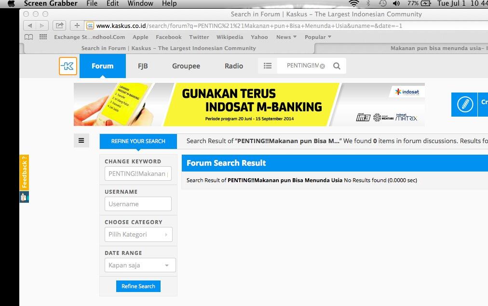This screenshot has width=488, height=306.
Task: Open the Popular bookmarks dropdown
Action: point(318,37)
